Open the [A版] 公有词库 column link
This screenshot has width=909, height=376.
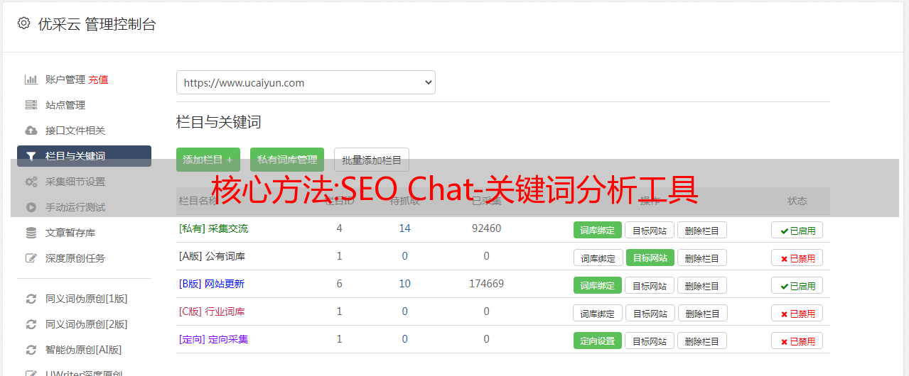(212, 256)
